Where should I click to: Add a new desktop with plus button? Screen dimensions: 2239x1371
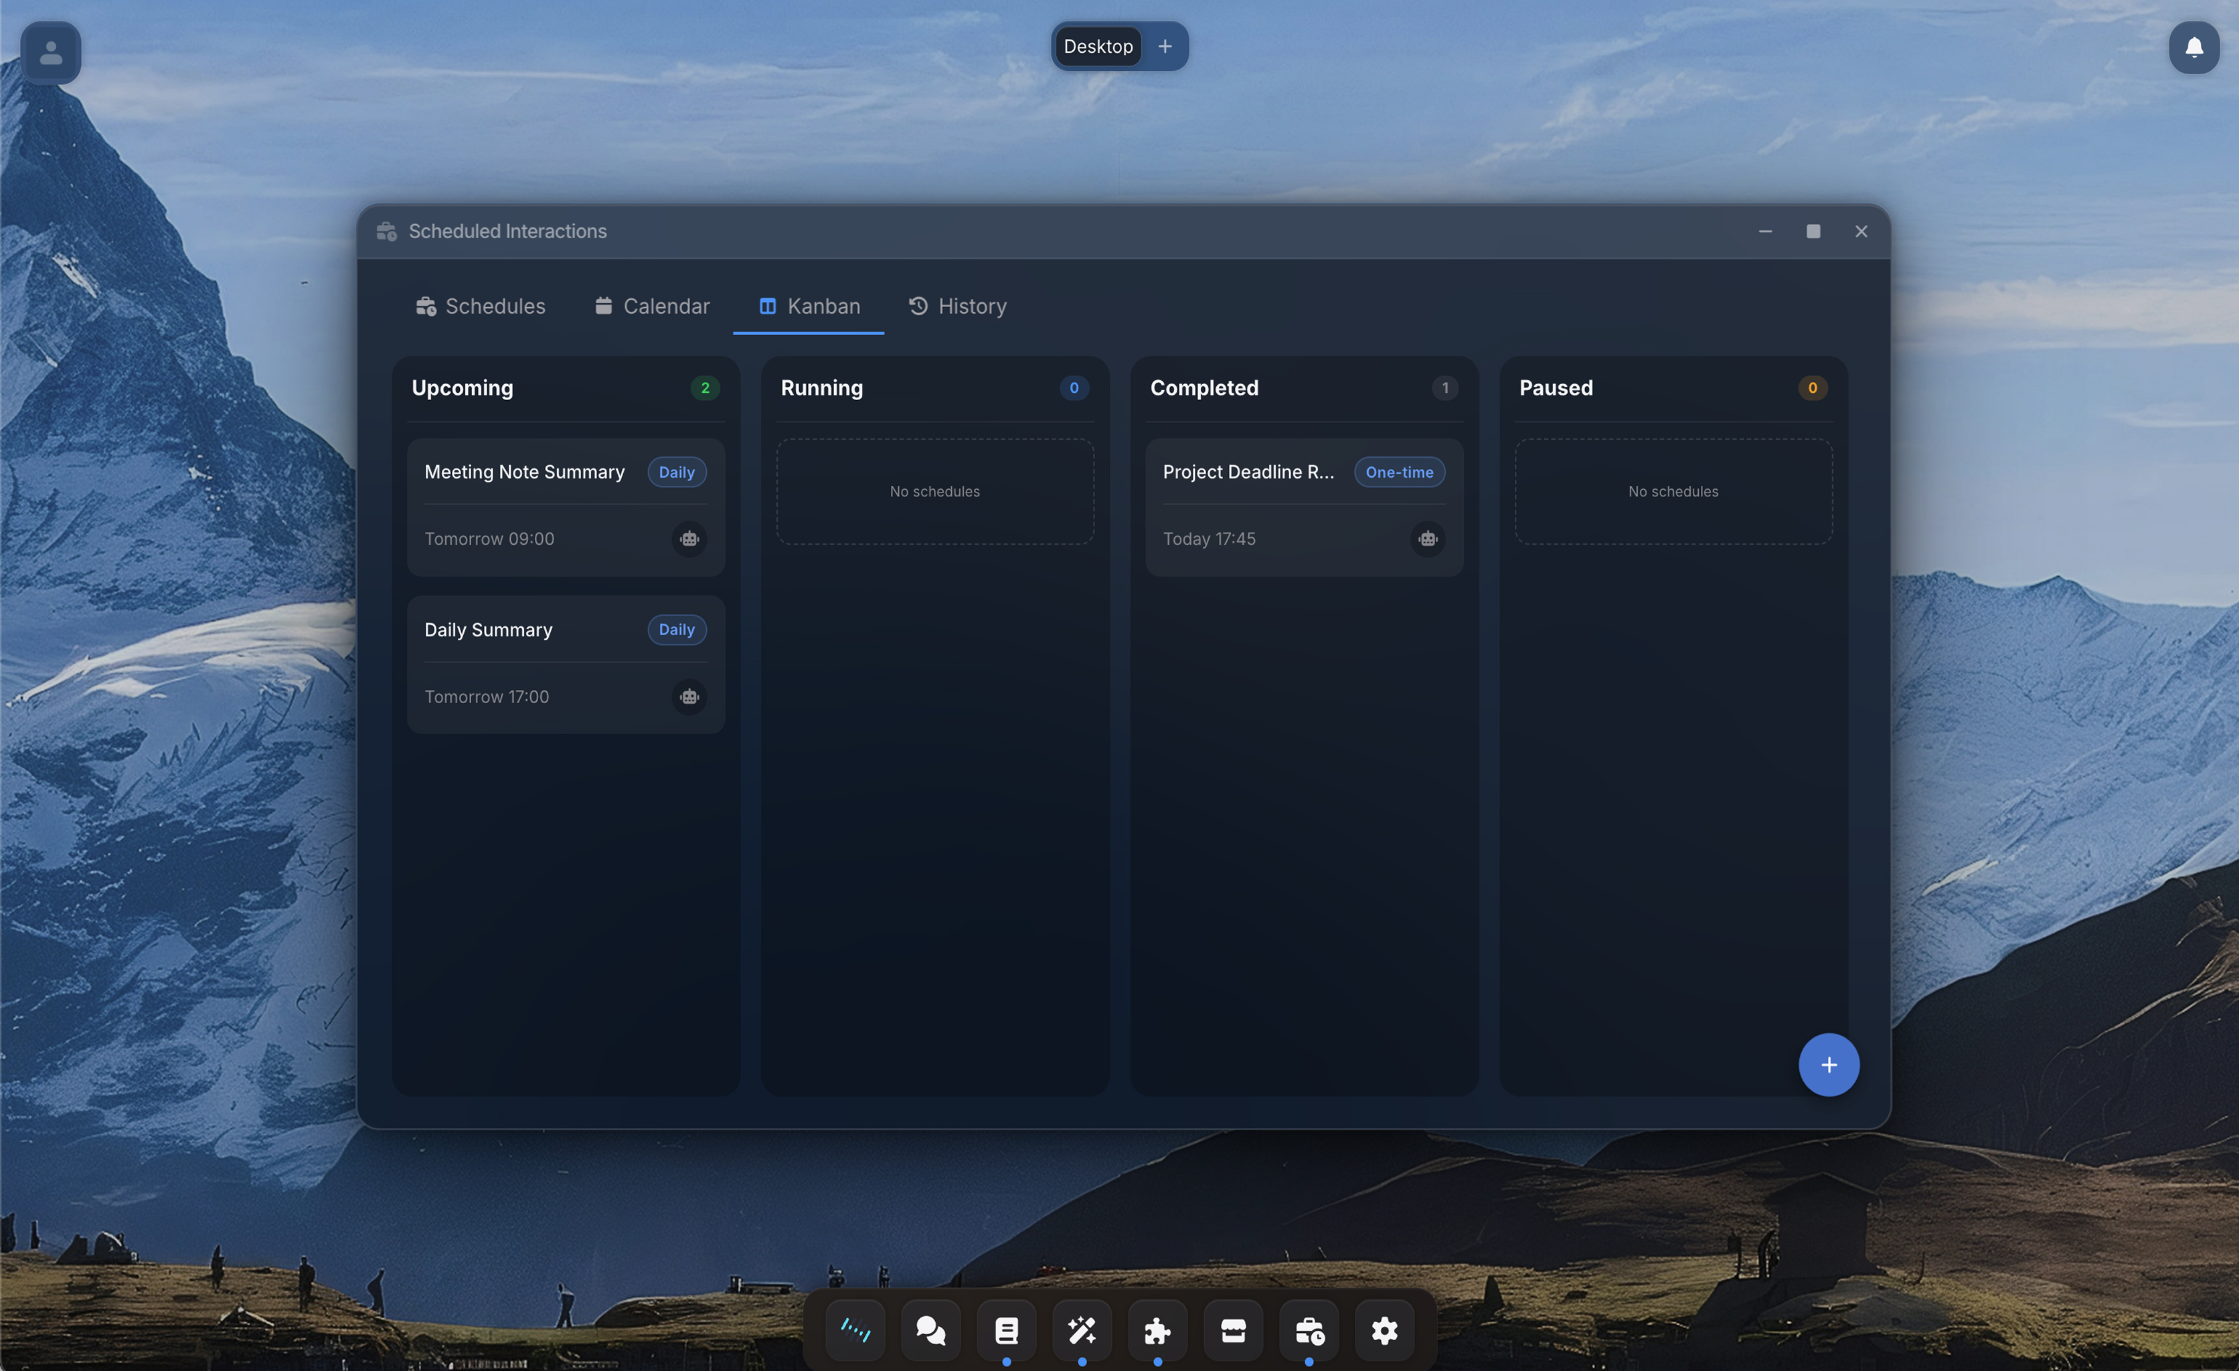tap(1165, 46)
